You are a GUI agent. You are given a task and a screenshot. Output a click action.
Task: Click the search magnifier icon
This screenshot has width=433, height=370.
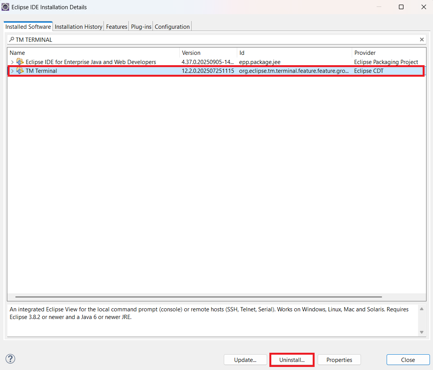tap(11, 39)
